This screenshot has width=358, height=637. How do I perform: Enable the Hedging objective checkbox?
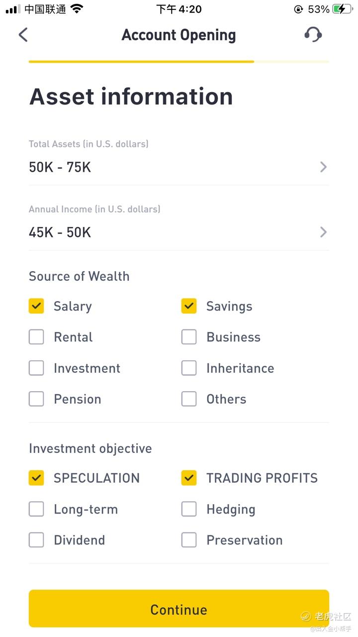[x=189, y=509]
